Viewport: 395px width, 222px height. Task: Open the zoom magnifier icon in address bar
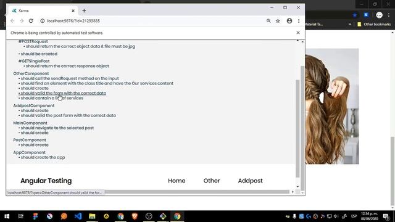(x=268, y=21)
